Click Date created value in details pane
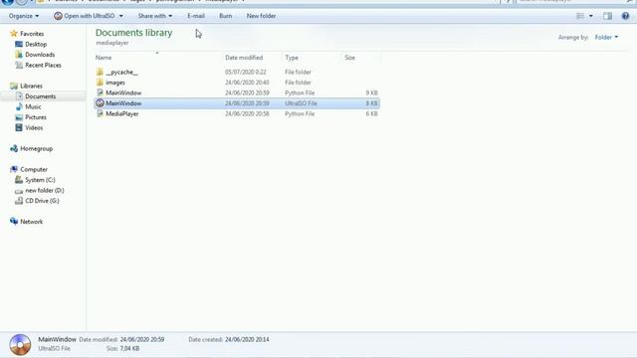This screenshot has height=358, width=637. click(x=247, y=340)
